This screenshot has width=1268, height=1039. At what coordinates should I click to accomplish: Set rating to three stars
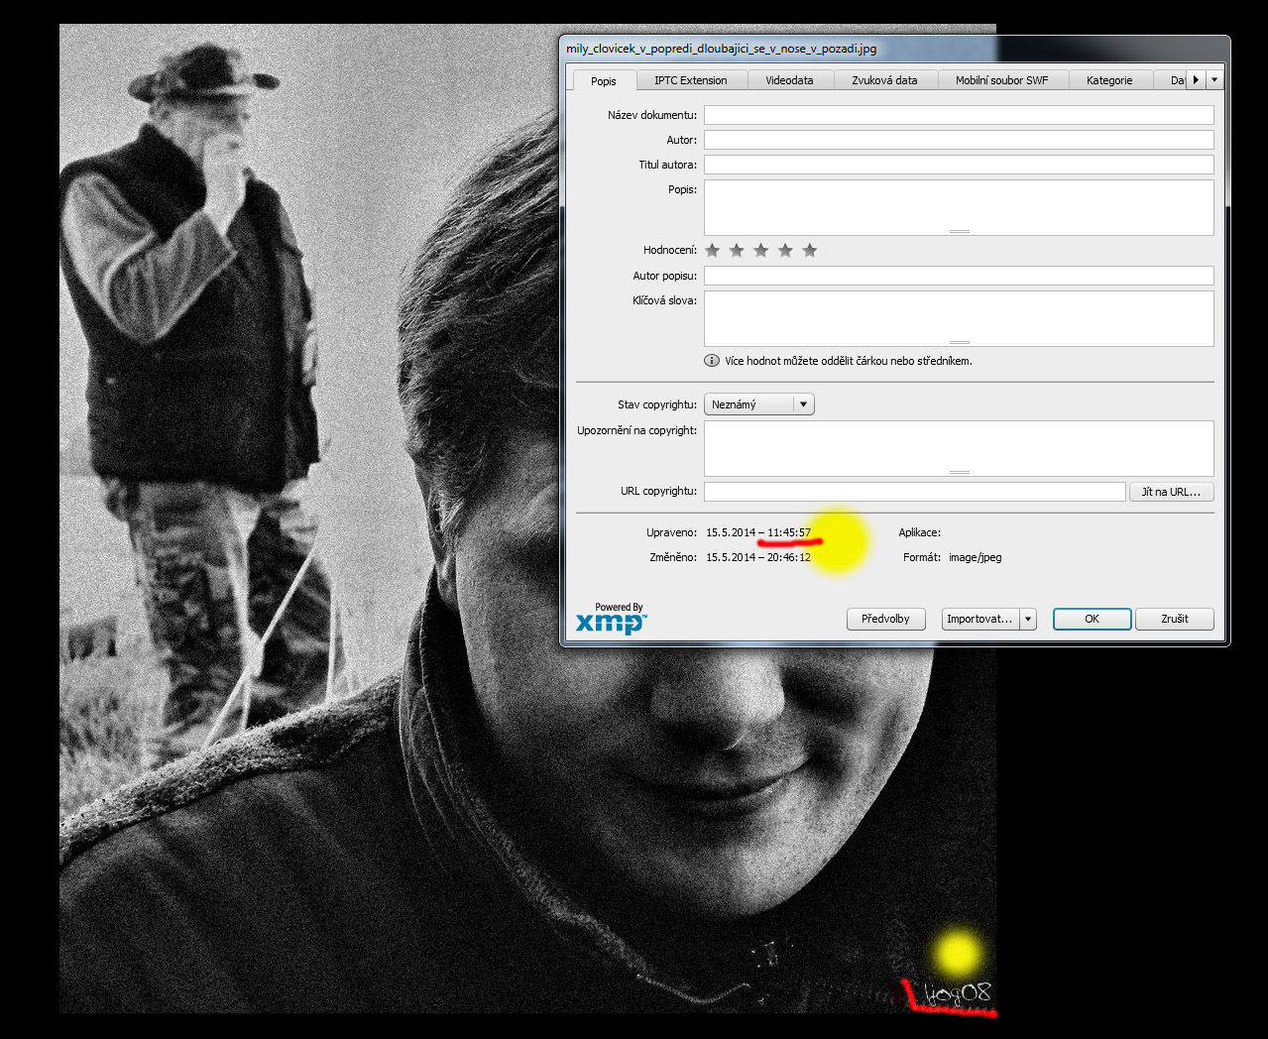(760, 251)
